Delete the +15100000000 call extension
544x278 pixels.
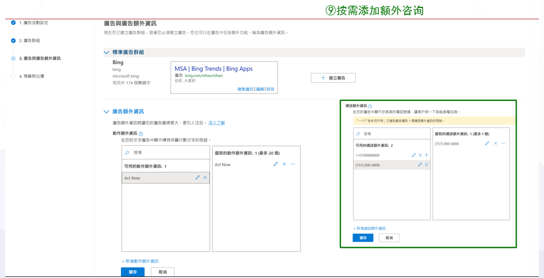click(x=420, y=155)
